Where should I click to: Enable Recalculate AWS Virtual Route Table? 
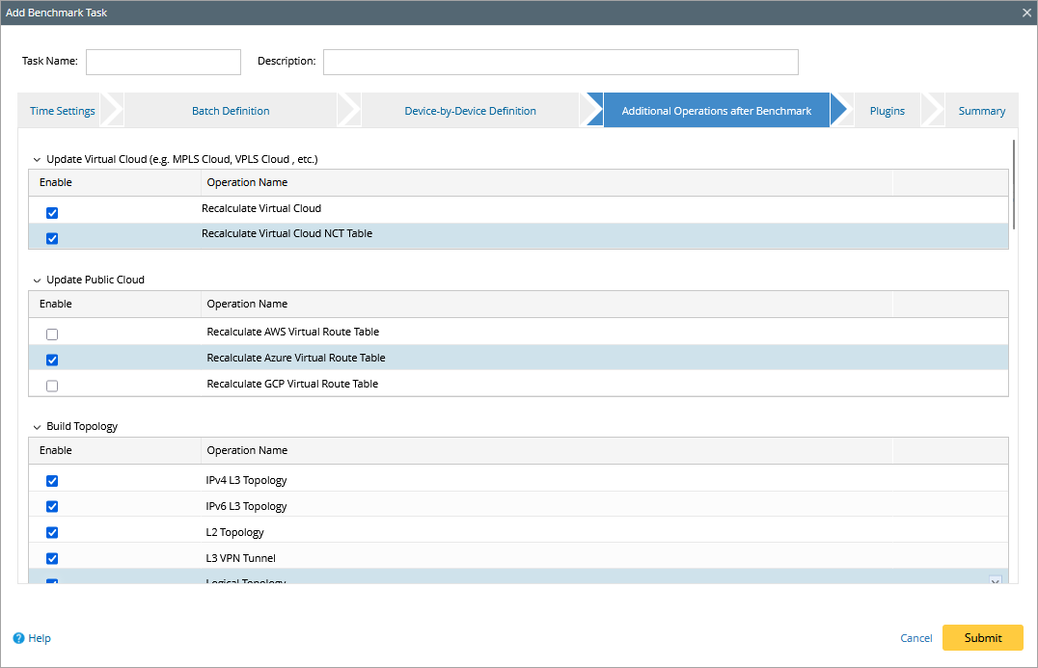(x=52, y=334)
